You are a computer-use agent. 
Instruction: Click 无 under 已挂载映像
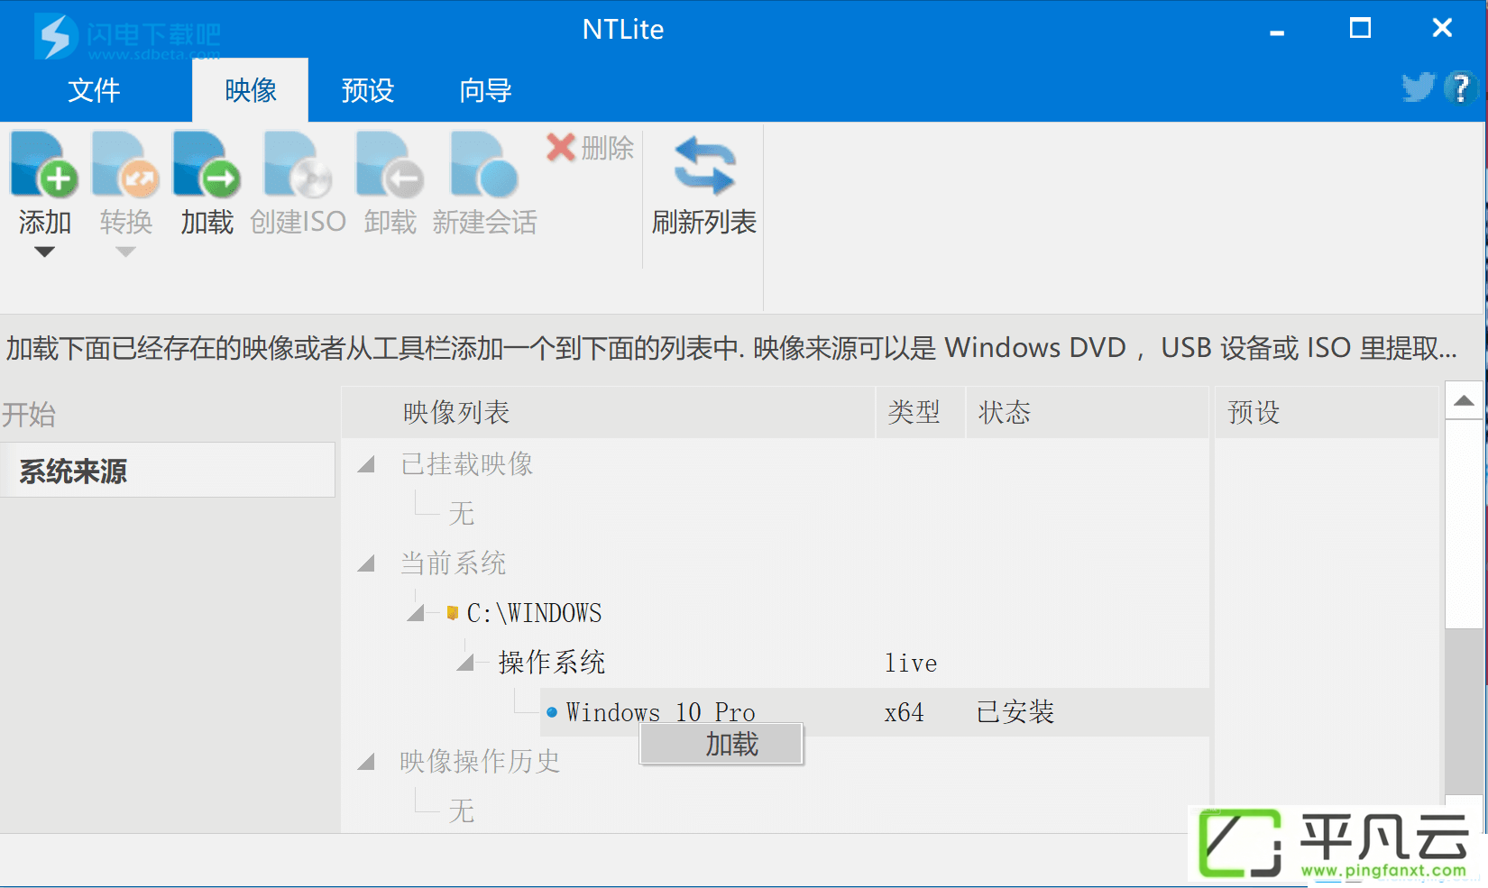click(x=461, y=514)
